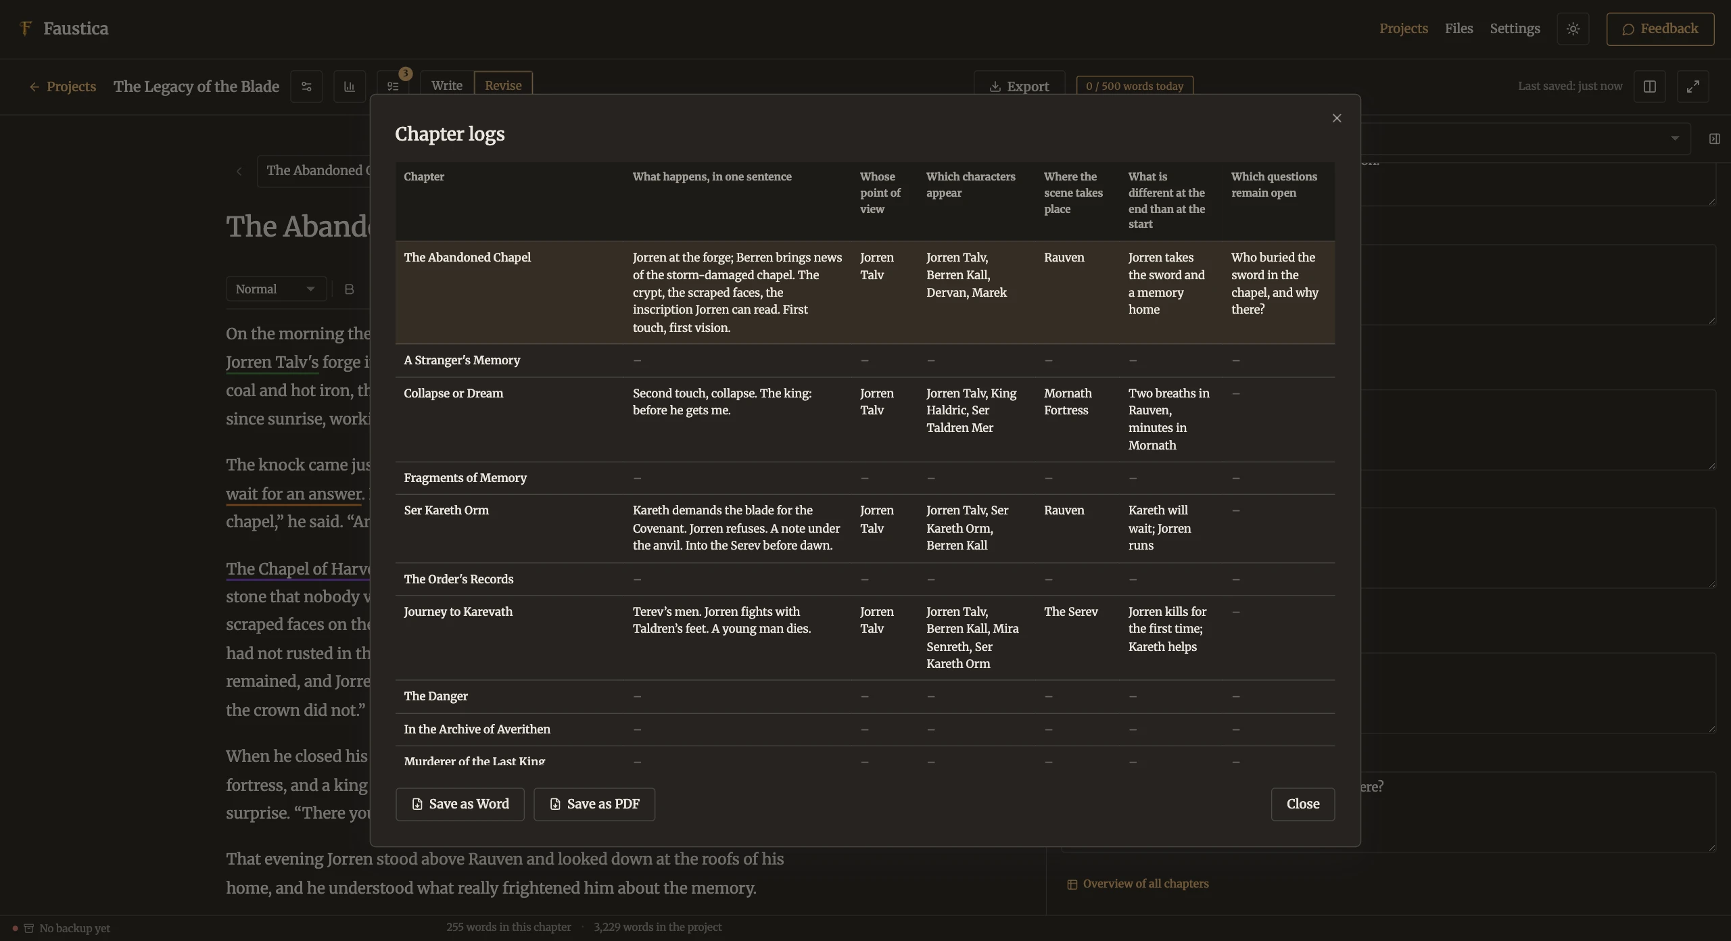Open the Files menu item

point(1459,28)
